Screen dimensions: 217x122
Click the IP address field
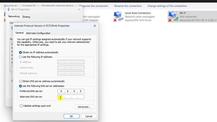pos(71,62)
